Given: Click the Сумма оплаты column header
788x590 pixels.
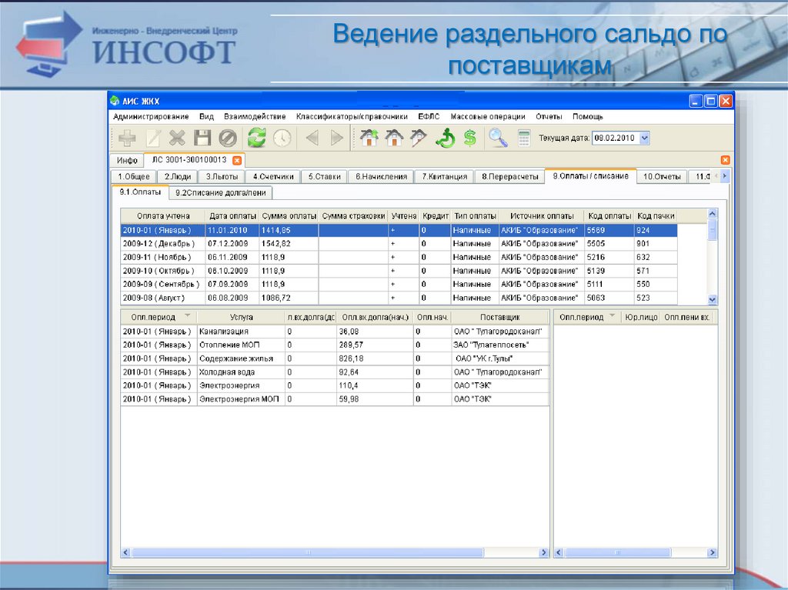Looking at the screenshot, I should tap(289, 216).
